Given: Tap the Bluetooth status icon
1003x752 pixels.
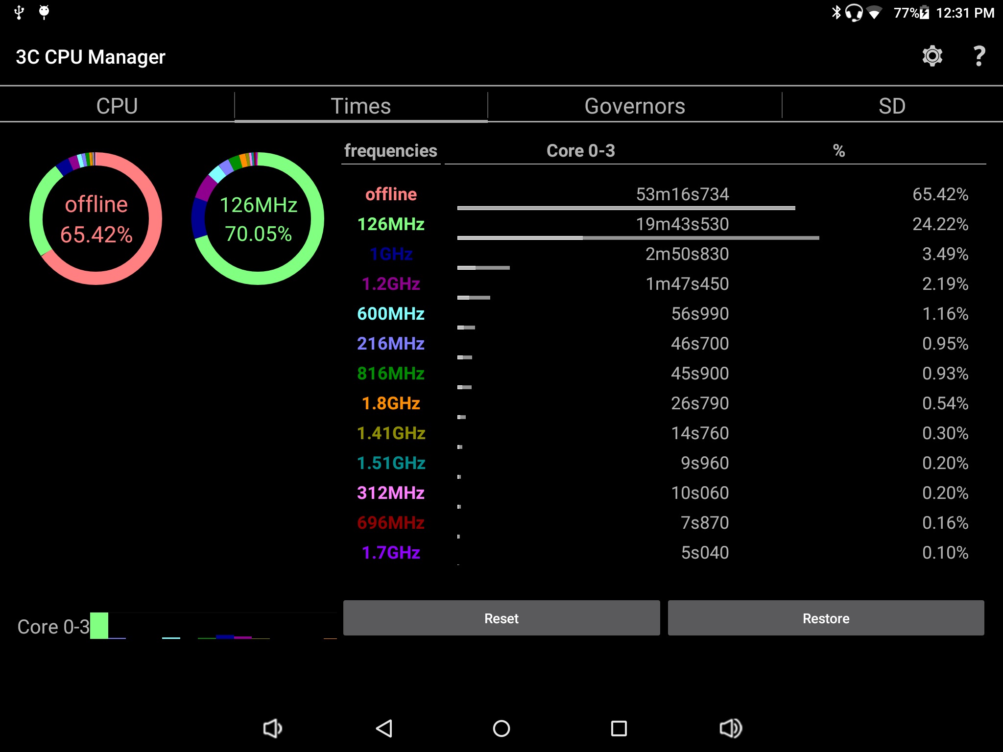Looking at the screenshot, I should [836, 12].
